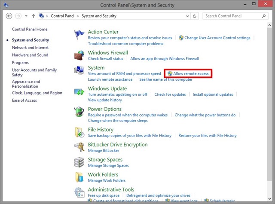Open the Action Center heading link

pos(103,32)
